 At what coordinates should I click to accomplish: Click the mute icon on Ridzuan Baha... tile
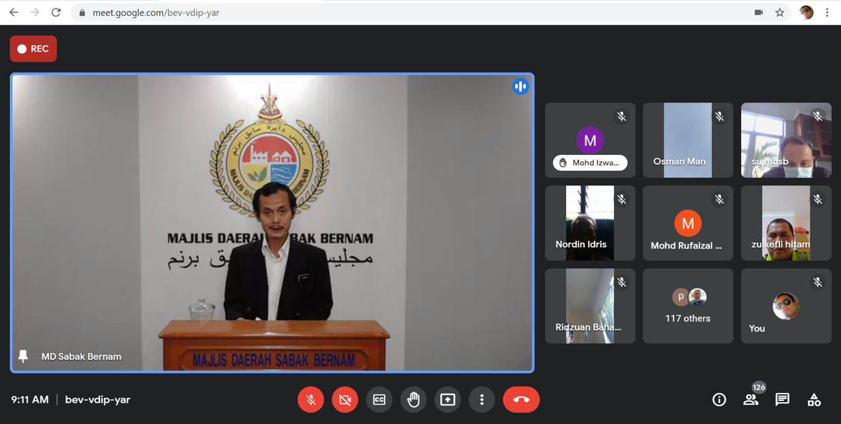[621, 282]
